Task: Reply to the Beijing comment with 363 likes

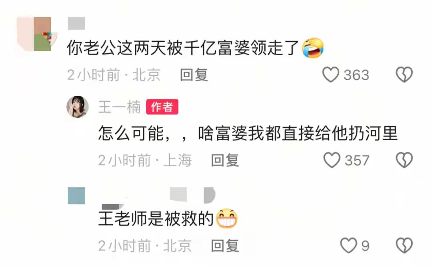Action: click(x=194, y=75)
